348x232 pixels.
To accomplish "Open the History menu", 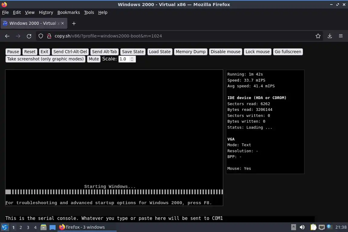I will click(x=46, y=12).
